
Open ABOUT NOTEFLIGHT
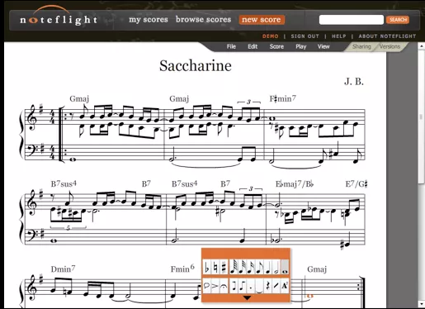click(387, 36)
